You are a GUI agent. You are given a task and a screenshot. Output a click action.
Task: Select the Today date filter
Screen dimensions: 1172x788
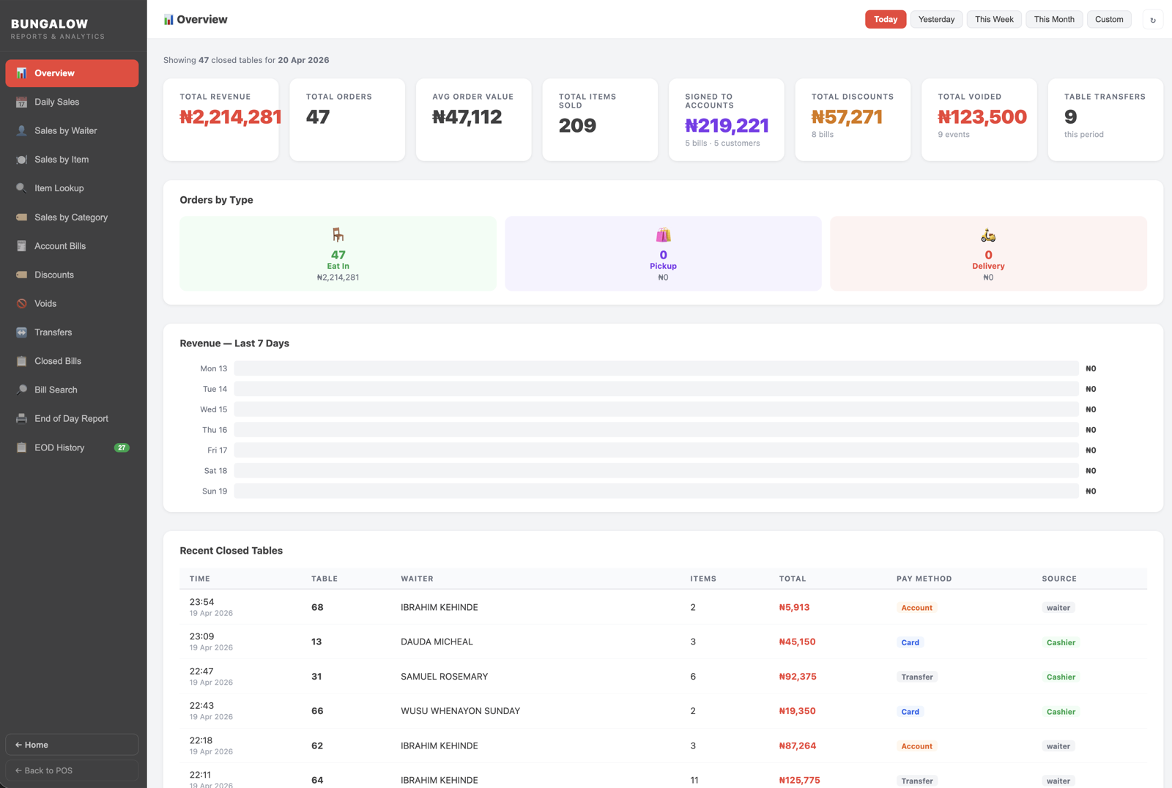(x=886, y=19)
